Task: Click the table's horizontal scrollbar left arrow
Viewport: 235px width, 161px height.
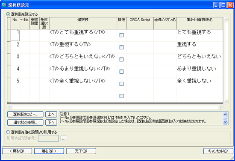Action: 9,107
